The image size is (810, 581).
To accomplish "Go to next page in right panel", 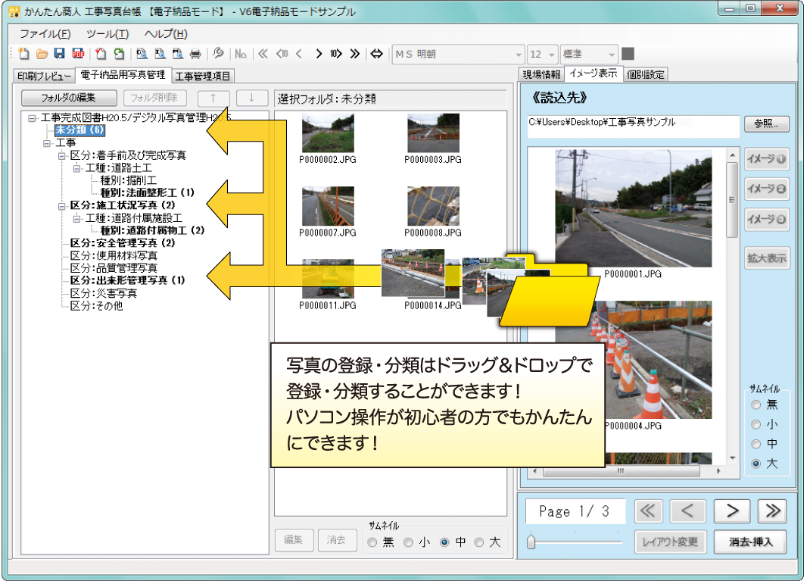I will 732,511.
